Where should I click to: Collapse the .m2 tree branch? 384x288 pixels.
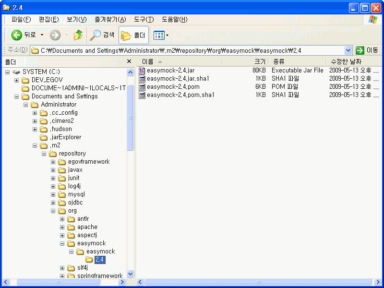click(x=35, y=145)
